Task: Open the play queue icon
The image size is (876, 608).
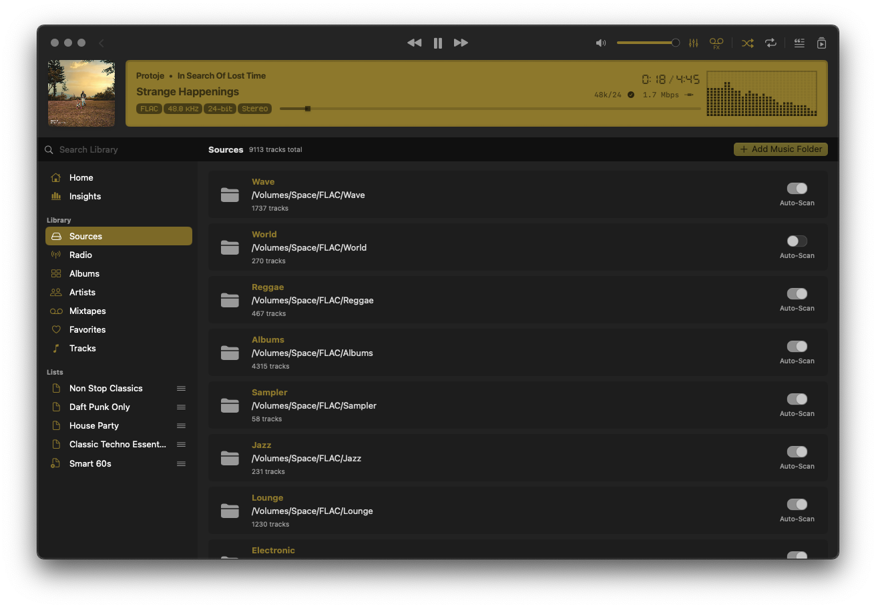Action: [821, 43]
